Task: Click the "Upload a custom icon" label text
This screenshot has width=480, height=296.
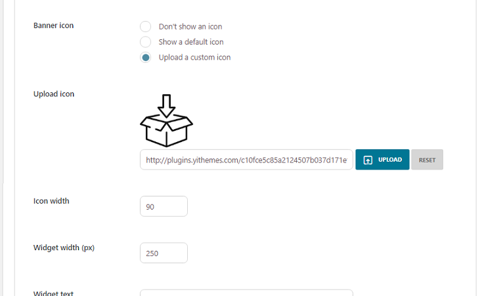Action: pos(195,58)
